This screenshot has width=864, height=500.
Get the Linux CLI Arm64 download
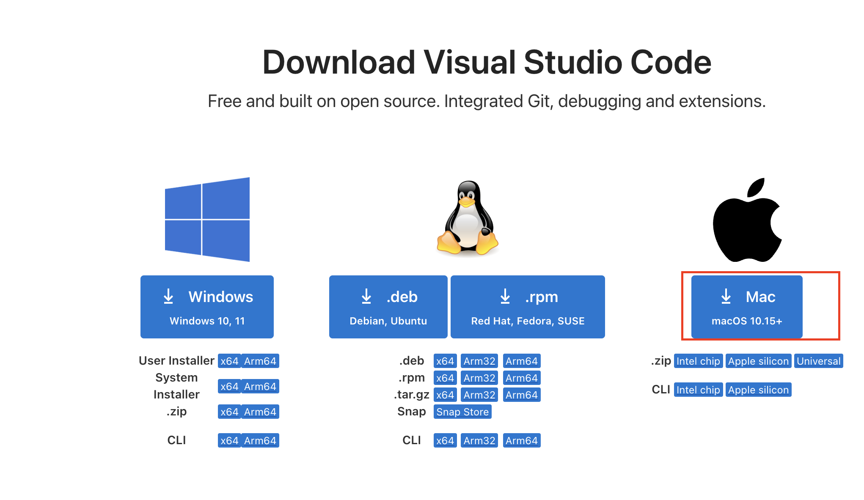521,441
